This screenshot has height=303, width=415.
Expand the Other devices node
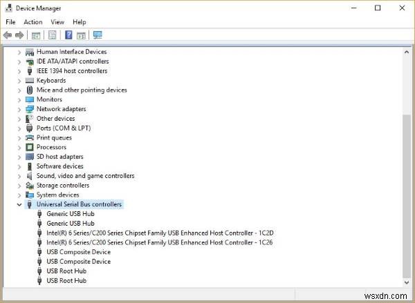(19, 119)
